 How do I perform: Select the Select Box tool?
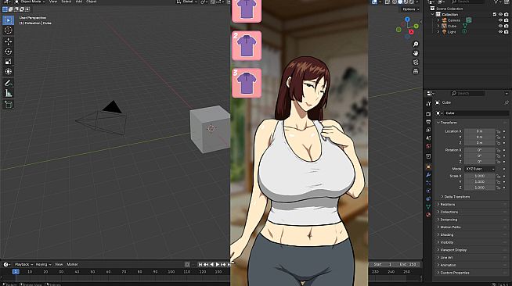[8, 20]
